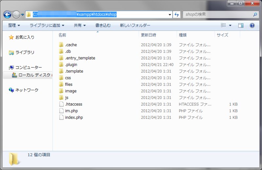Click the .htaccess file icon

[61, 104]
